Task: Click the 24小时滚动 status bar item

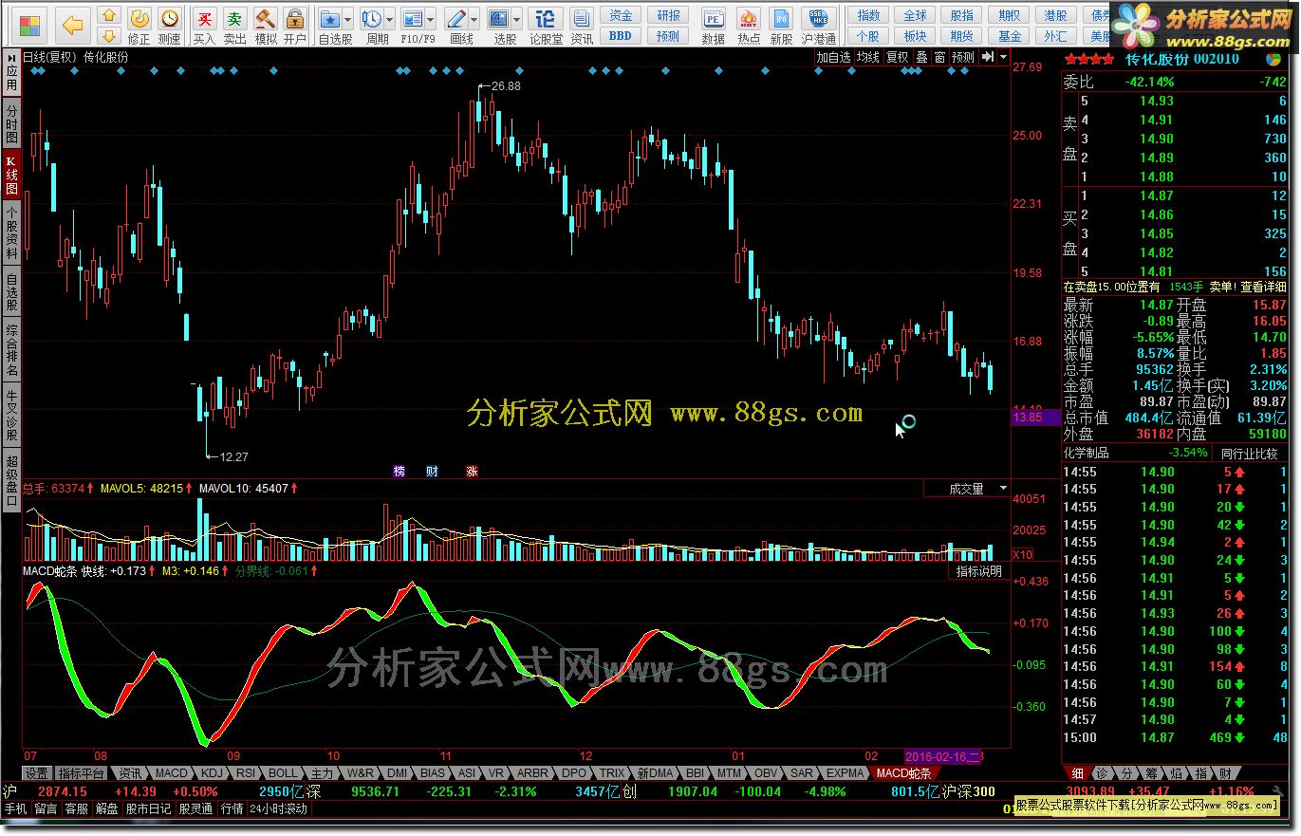Action: [x=279, y=809]
